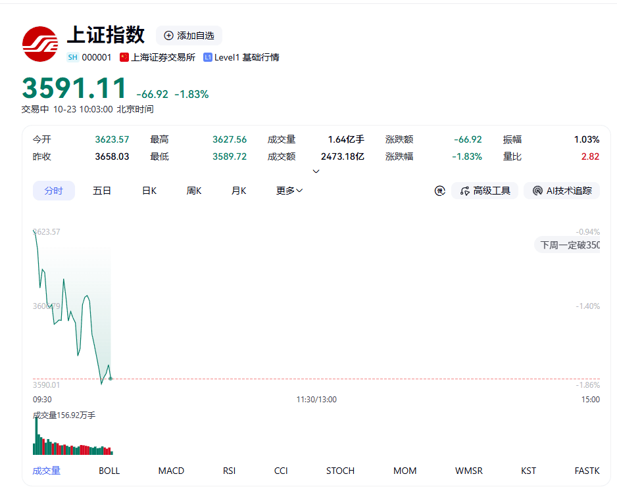This screenshot has width=617, height=493.
Task: Click the 11:30/13:00 time axis label
Action: (x=316, y=400)
